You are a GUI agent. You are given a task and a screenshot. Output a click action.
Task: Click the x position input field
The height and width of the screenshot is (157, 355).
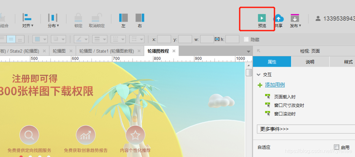[x=164, y=39]
